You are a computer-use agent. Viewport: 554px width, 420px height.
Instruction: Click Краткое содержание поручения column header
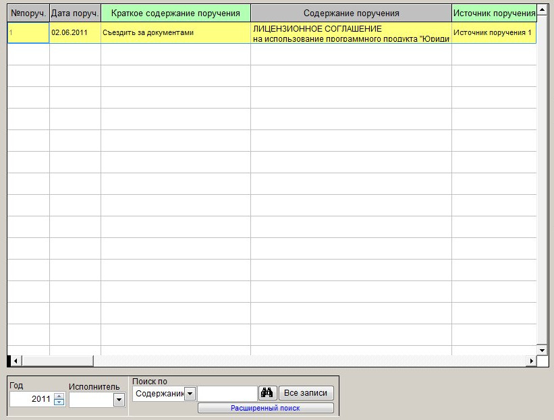(x=175, y=13)
